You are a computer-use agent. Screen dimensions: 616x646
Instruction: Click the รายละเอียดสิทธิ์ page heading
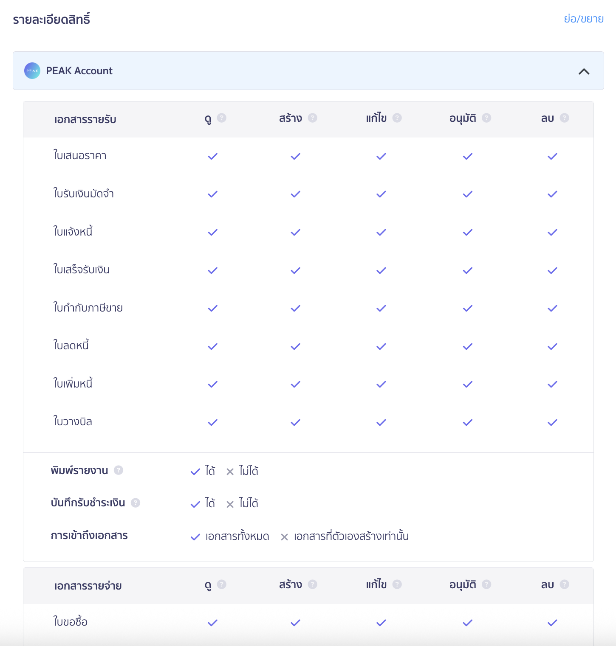pos(52,19)
